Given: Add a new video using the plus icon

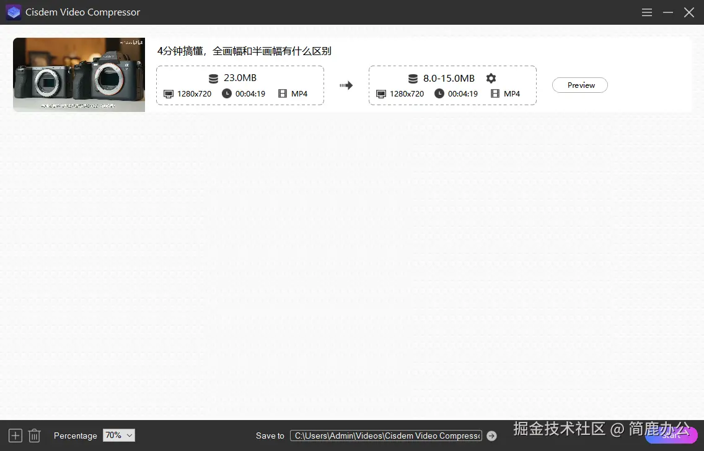Looking at the screenshot, I should (15, 436).
